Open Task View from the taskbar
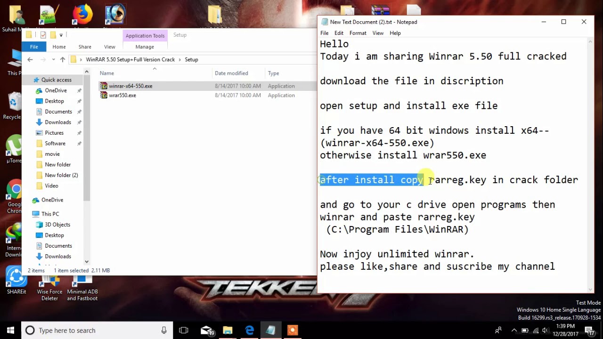Screen dimensions: 603x339 184,330
